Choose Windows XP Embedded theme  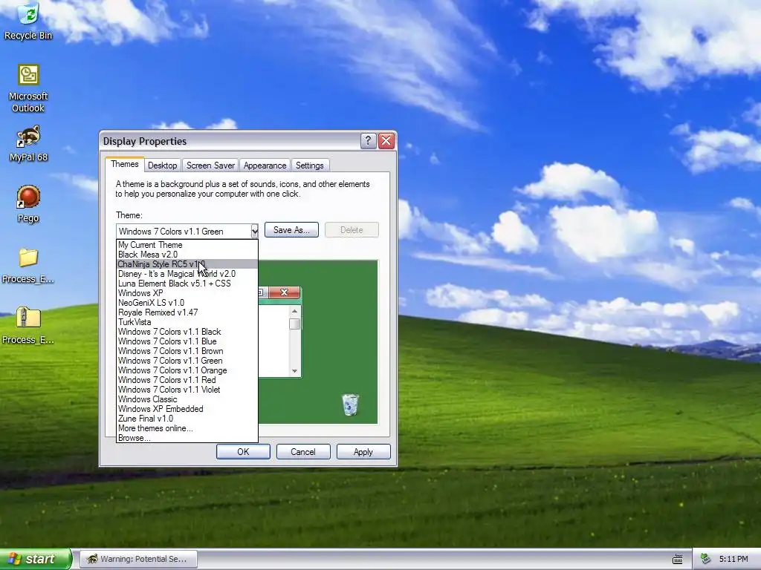[187, 409]
